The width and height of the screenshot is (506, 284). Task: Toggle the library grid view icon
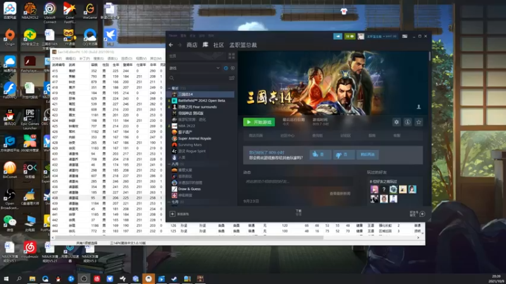pos(231,56)
